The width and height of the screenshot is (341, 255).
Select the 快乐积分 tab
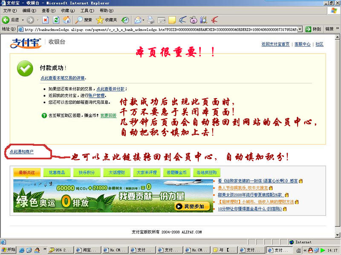click(x=87, y=173)
